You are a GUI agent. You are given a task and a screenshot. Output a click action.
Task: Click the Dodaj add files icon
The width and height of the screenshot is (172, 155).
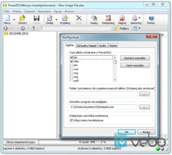click(x=50, y=18)
